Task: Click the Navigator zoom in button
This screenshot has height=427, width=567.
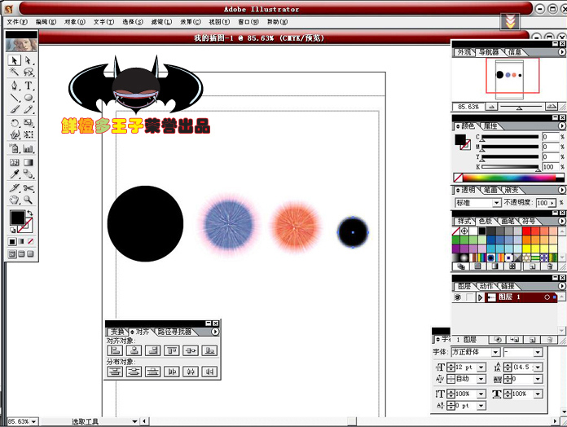Action: (x=551, y=107)
